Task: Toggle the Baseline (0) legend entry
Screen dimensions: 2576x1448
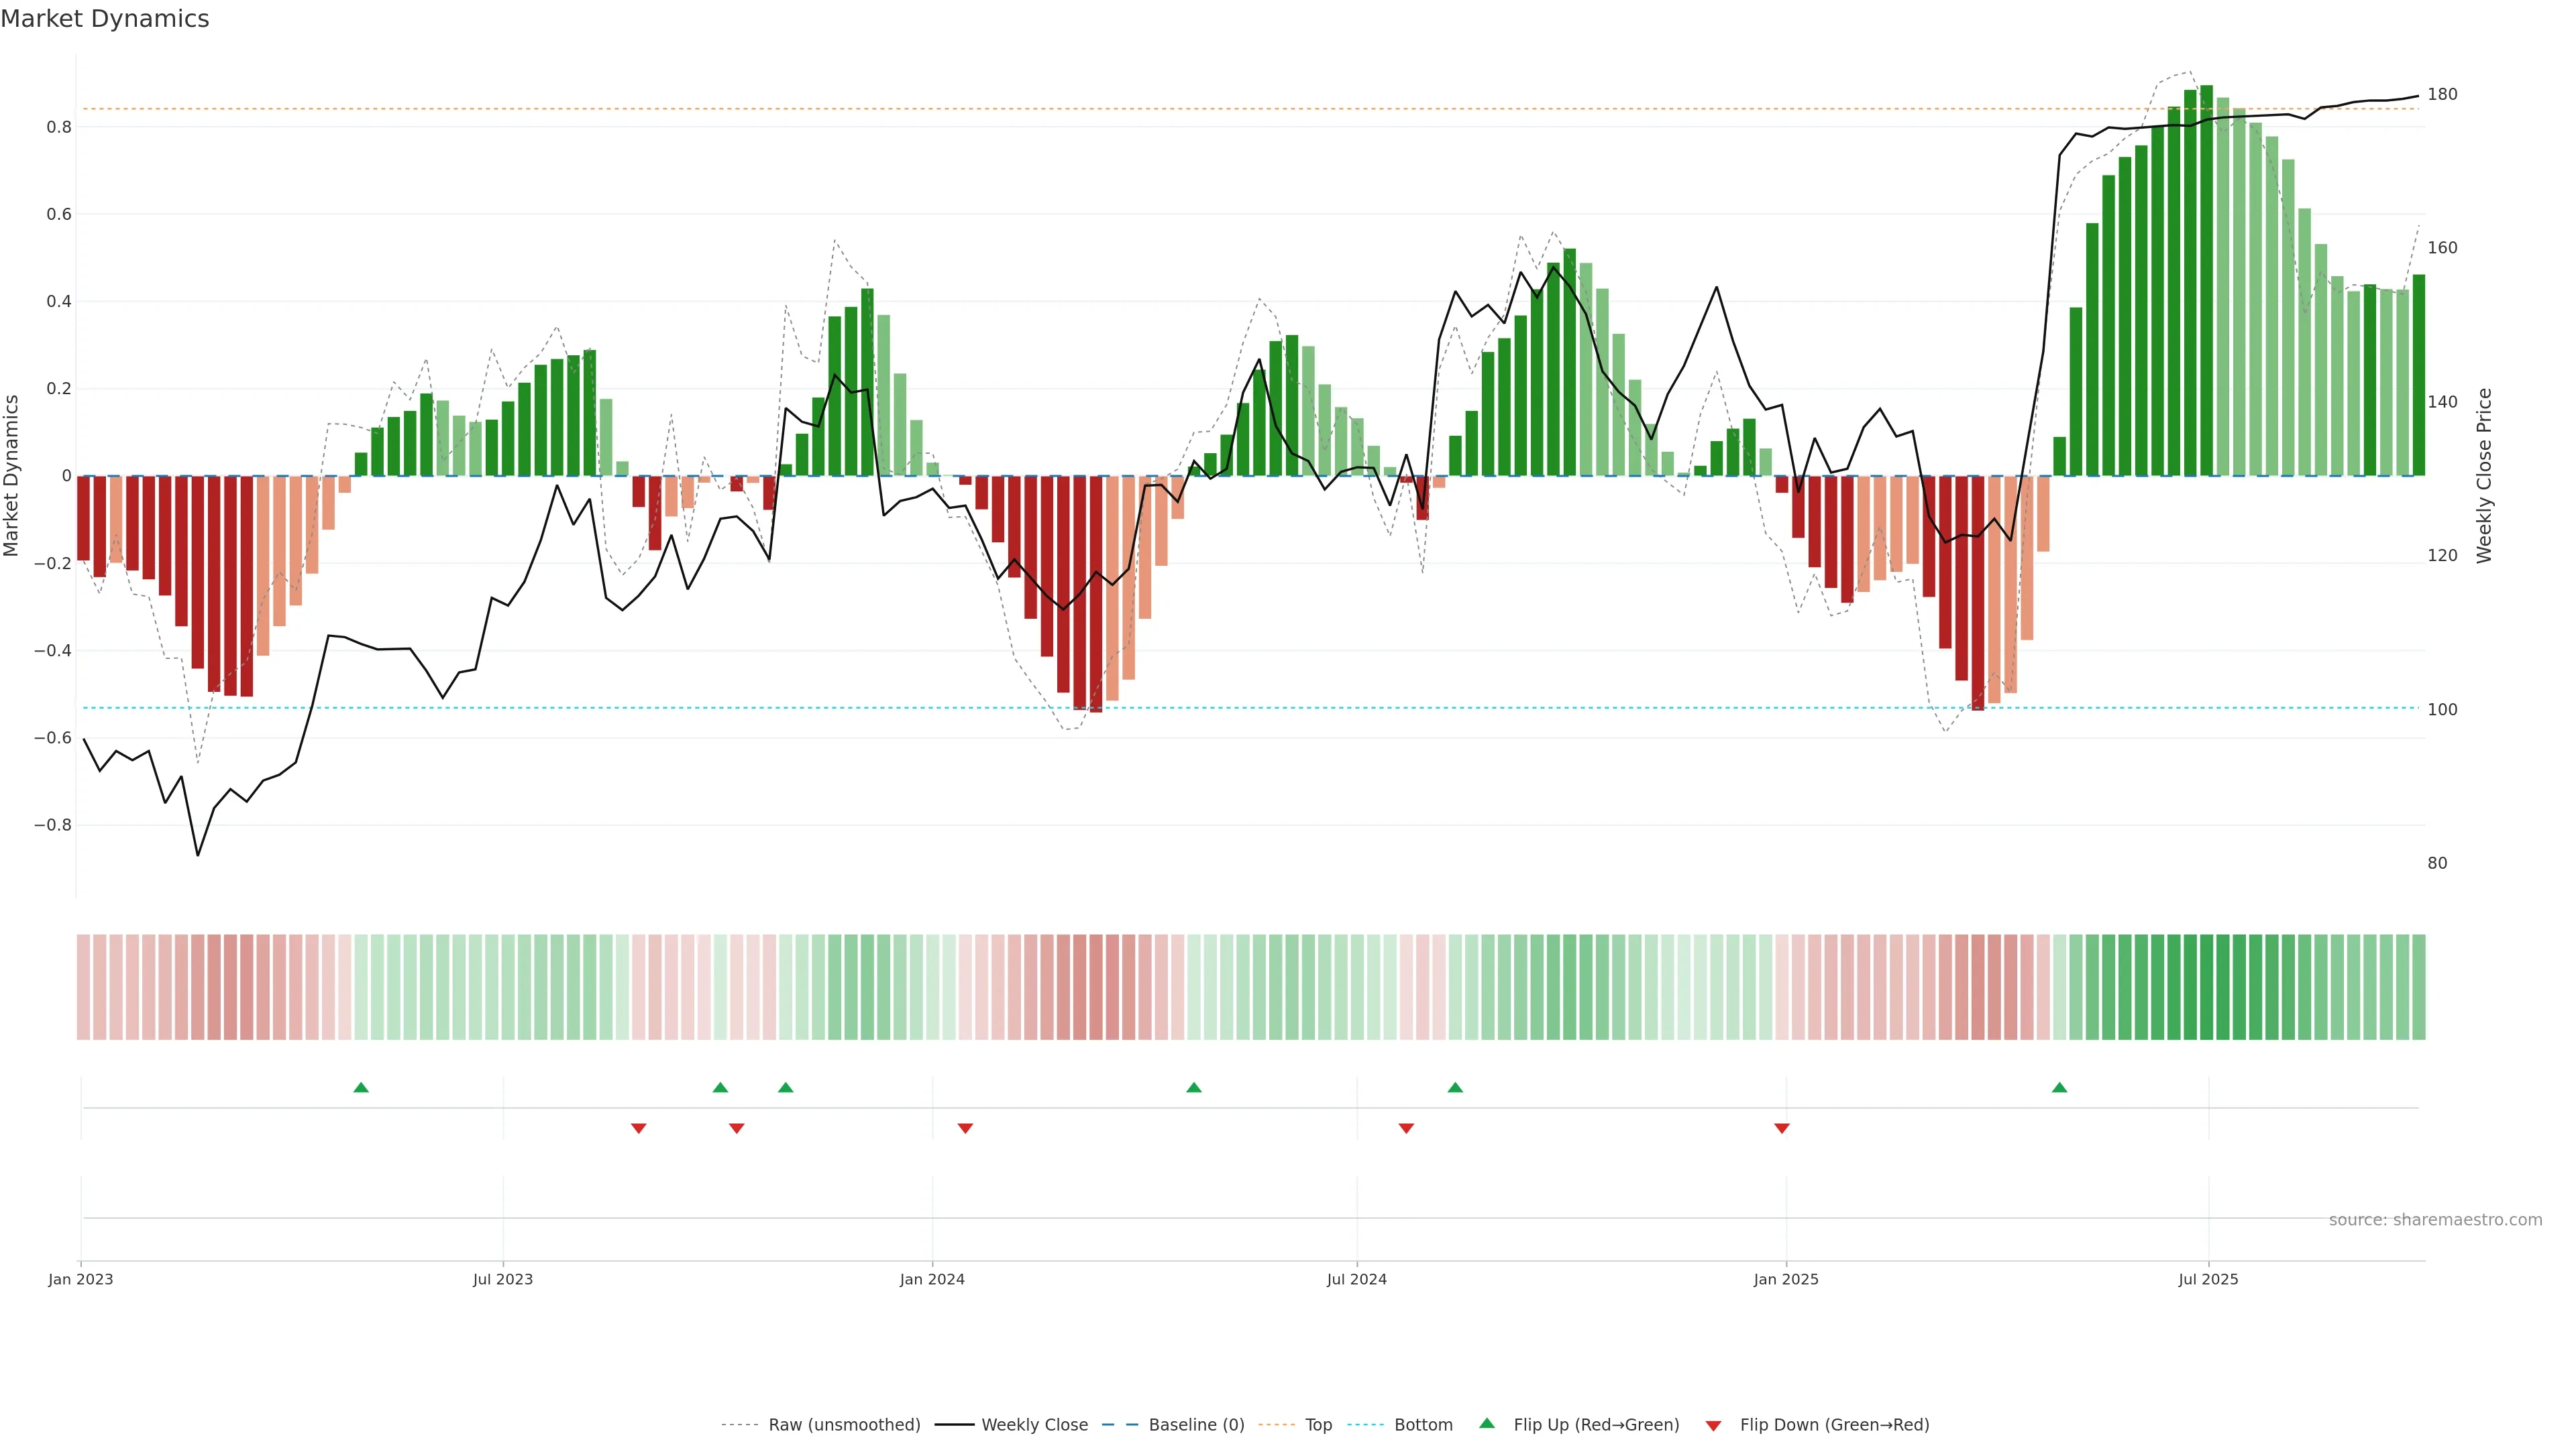Action: click(x=1196, y=1425)
